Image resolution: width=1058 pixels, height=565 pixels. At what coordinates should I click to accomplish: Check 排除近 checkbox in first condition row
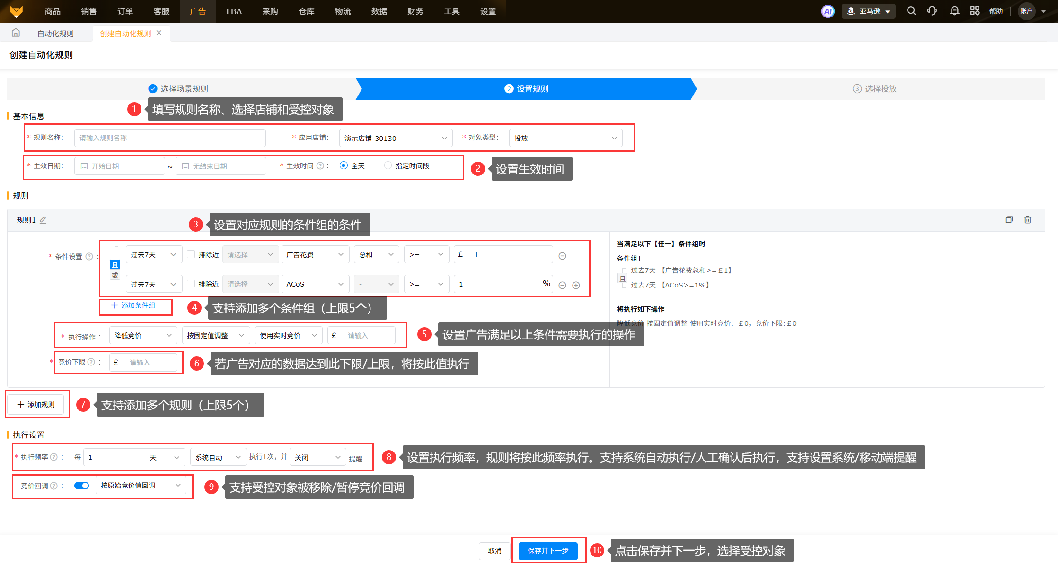point(191,254)
